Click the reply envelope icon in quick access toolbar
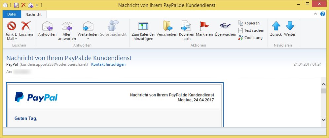Image resolution: width=329 pixels, height=138 pixels. pos(31,5)
